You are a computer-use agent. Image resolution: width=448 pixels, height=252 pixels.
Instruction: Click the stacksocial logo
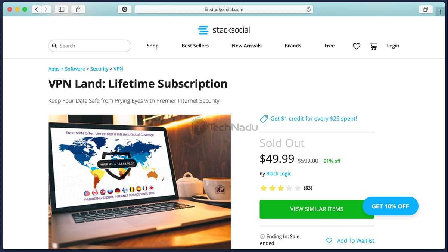[224, 30]
